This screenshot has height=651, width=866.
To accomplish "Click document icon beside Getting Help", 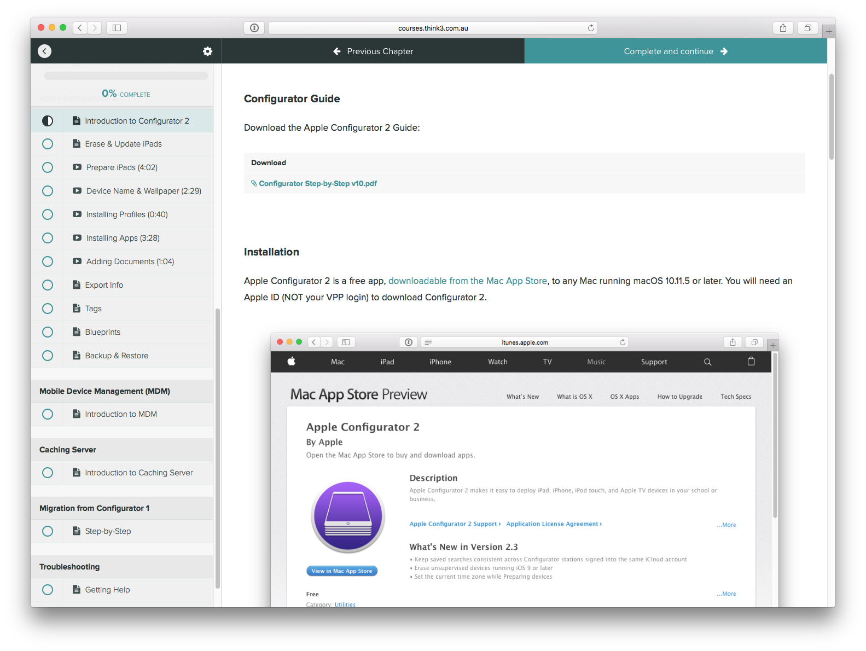I will coord(77,589).
